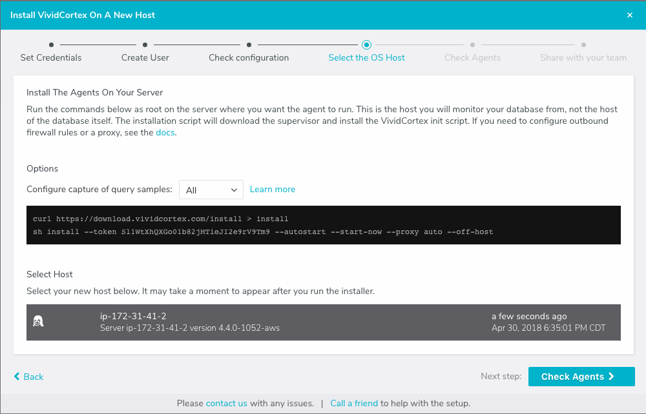
Task: Go to the Set Credentials step
Action: point(51,57)
